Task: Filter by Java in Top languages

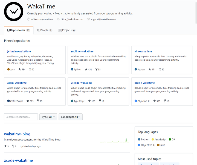Action: [161, 145]
